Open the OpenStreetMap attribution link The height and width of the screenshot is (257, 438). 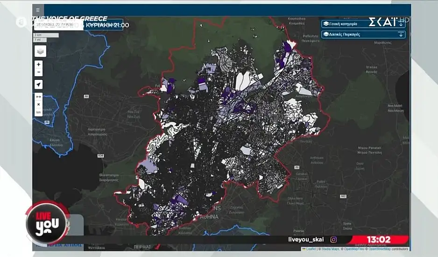coord(381,249)
